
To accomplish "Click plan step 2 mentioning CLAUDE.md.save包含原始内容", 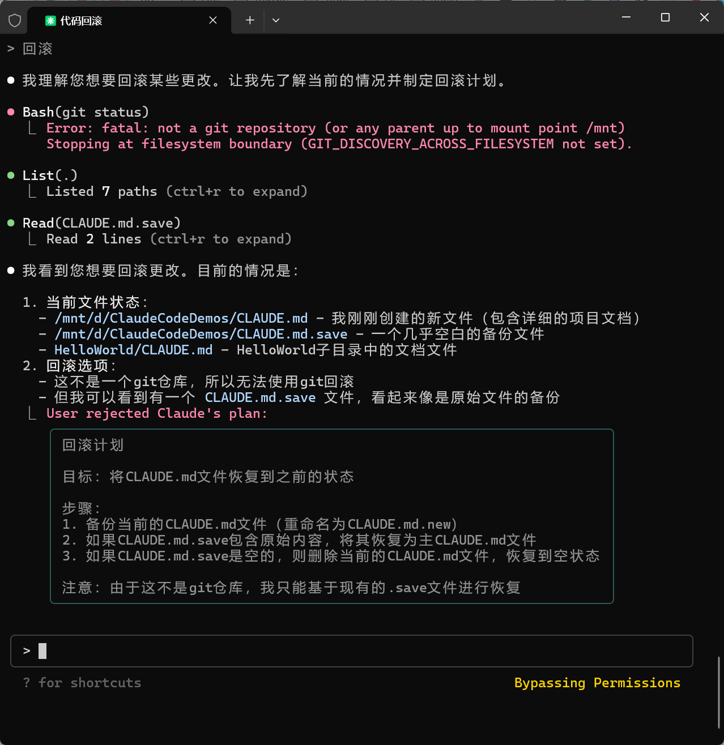I will (299, 540).
